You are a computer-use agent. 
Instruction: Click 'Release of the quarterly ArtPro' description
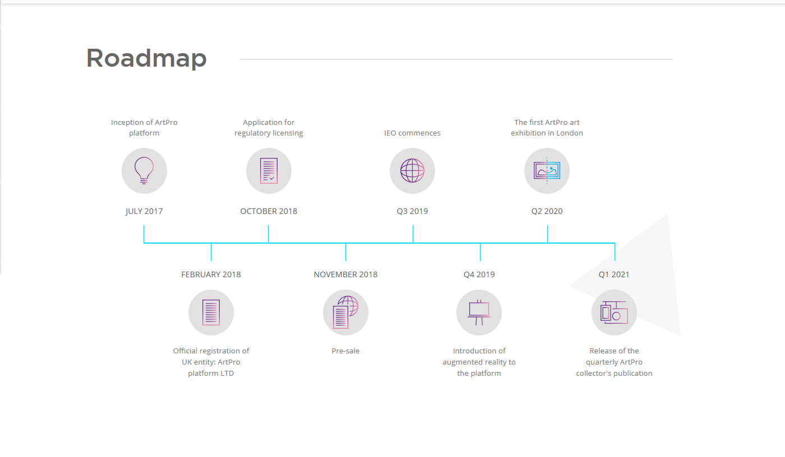point(614,362)
